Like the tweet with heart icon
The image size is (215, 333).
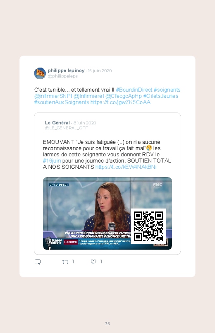tap(93, 262)
